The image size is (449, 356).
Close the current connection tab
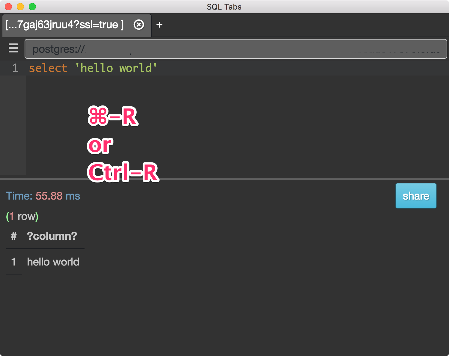(x=138, y=25)
